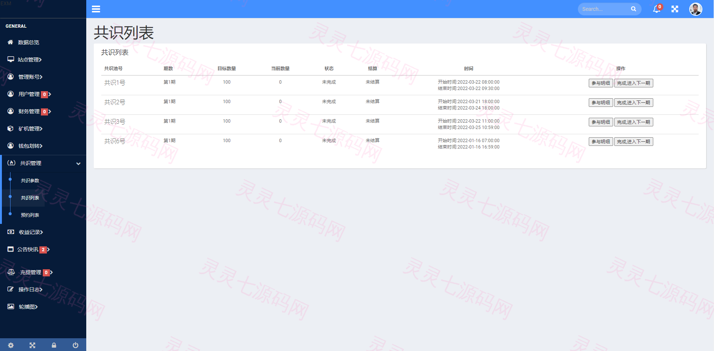Click the power logout icon in sidebar footer
Viewport: 714px width, 351px height.
(x=75, y=345)
